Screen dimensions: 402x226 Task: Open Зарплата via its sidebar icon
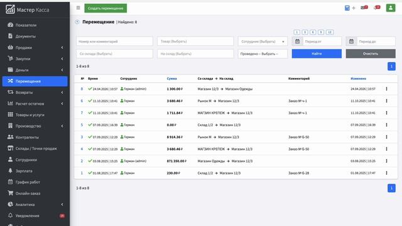pos(10,171)
